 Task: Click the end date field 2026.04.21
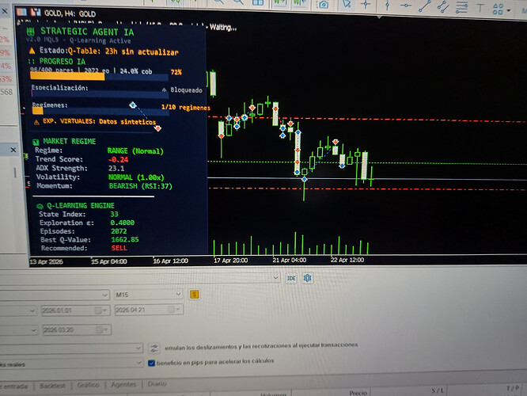149,309
